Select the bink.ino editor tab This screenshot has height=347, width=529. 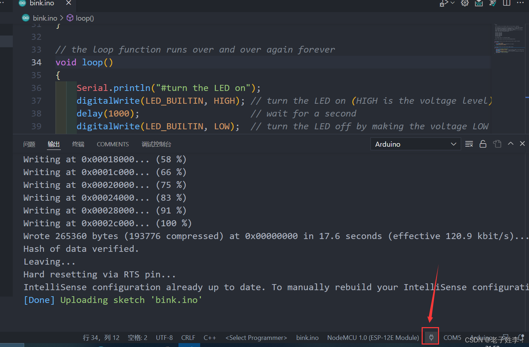point(42,3)
